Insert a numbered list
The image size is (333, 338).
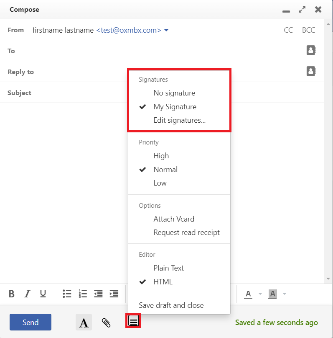pyautogui.click(x=83, y=294)
